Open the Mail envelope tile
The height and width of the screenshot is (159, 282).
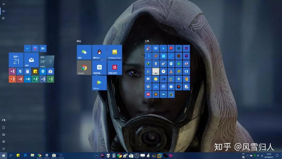coord(31,60)
